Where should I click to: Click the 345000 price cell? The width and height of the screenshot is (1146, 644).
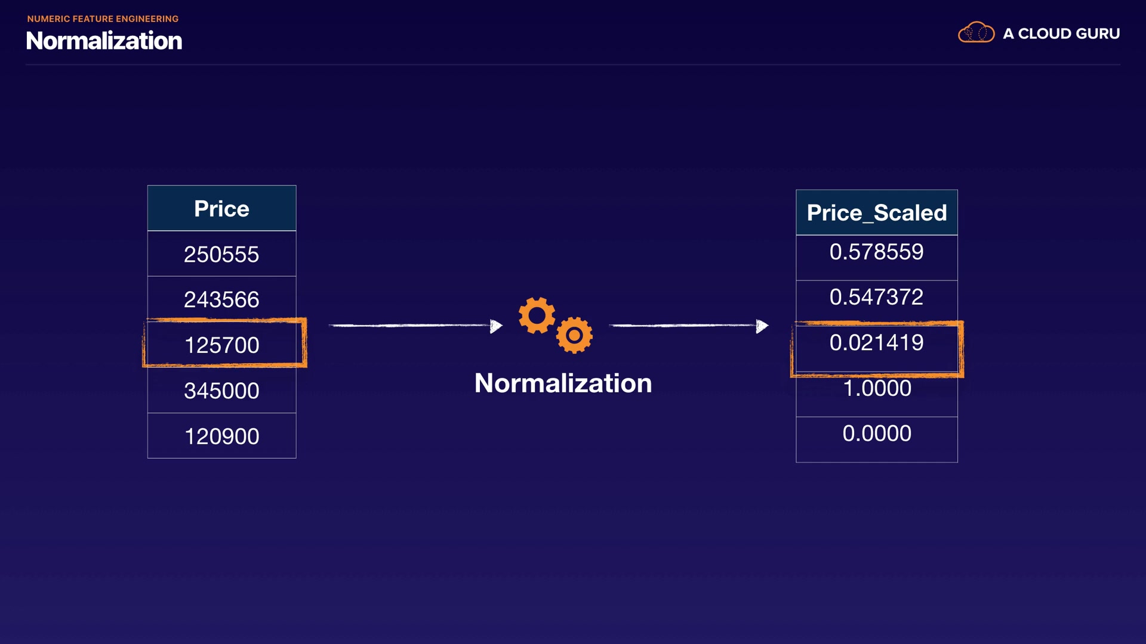[221, 391]
